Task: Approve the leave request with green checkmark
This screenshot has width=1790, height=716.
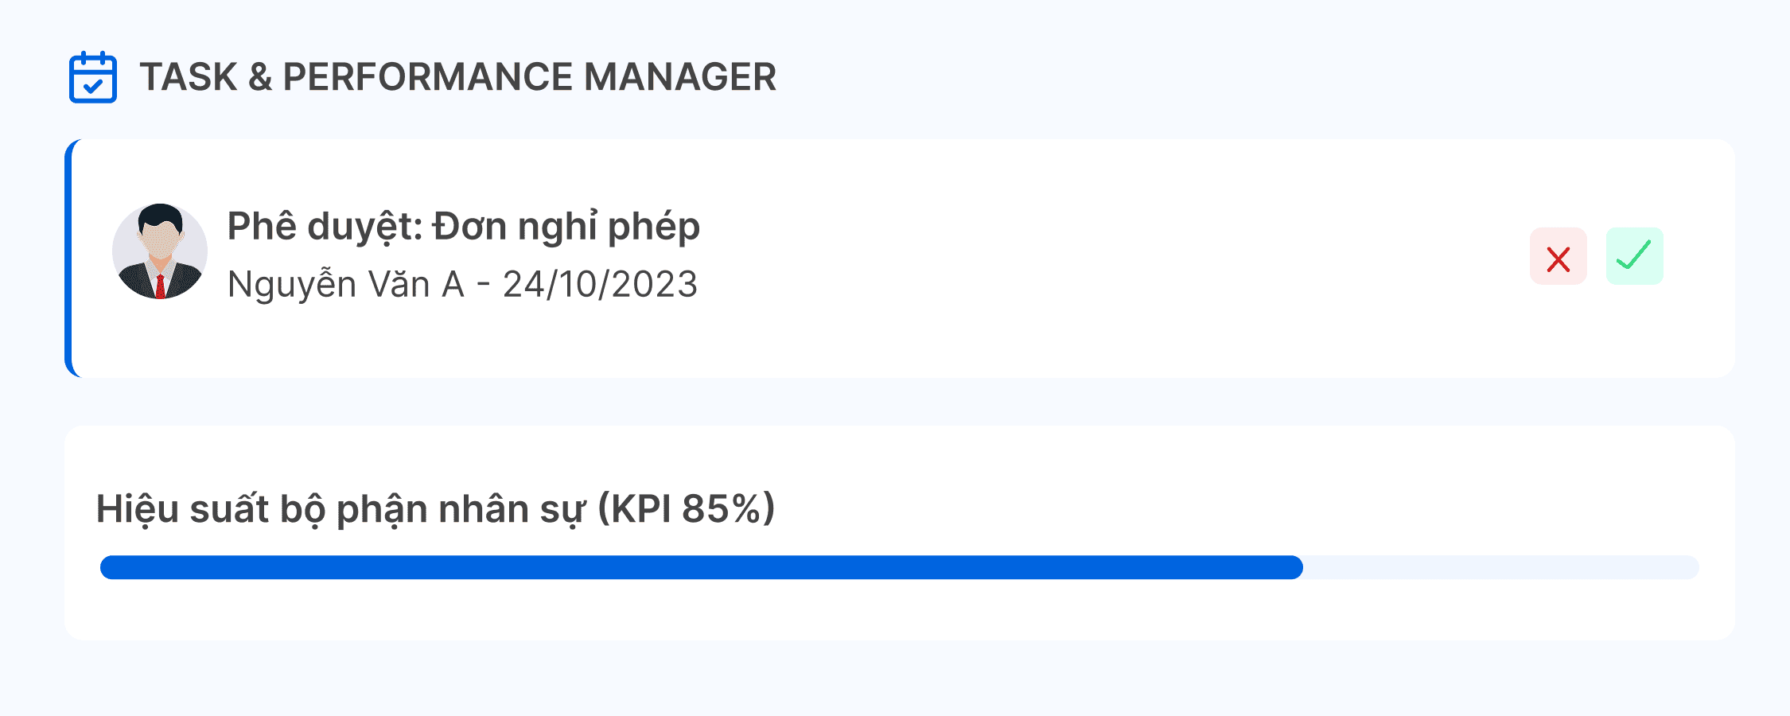Action: click(x=1635, y=256)
